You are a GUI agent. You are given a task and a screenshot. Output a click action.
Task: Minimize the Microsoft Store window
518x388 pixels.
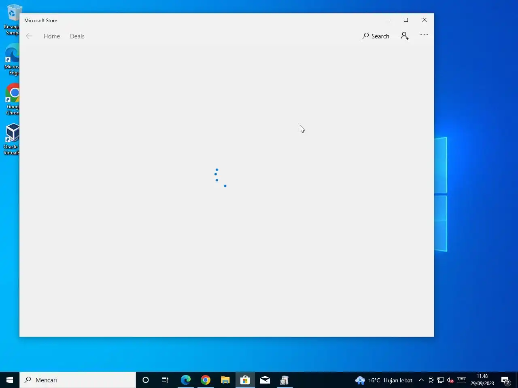coord(387,20)
